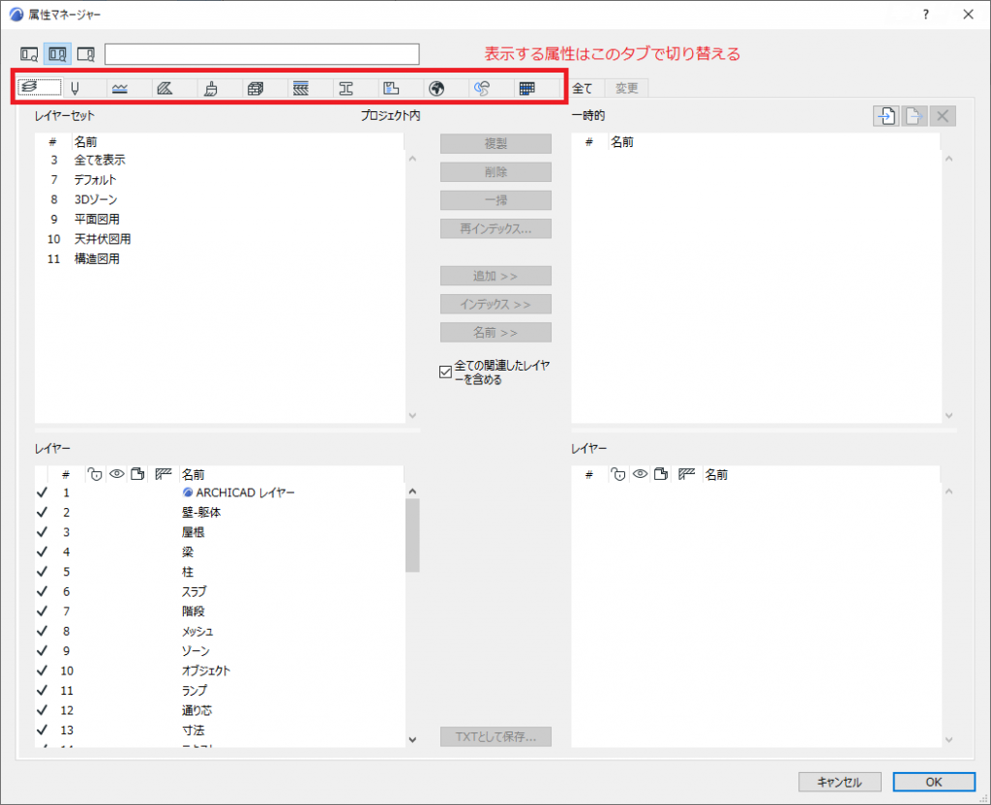This screenshot has height=805, width=991.
Task: Click the 名前 >> button
Action: pos(495,333)
